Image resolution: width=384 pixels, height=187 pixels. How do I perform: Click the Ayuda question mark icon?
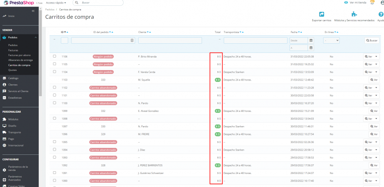point(381,14)
